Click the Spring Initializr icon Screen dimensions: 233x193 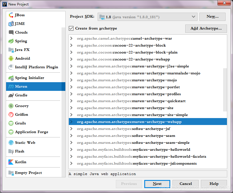(11, 78)
